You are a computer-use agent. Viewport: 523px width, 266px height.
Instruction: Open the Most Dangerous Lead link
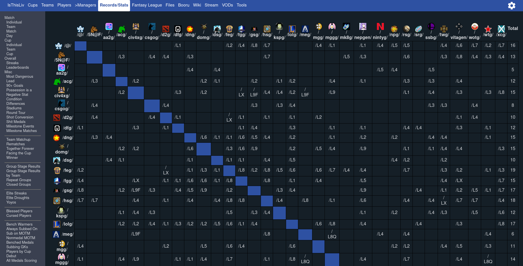(20, 79)
